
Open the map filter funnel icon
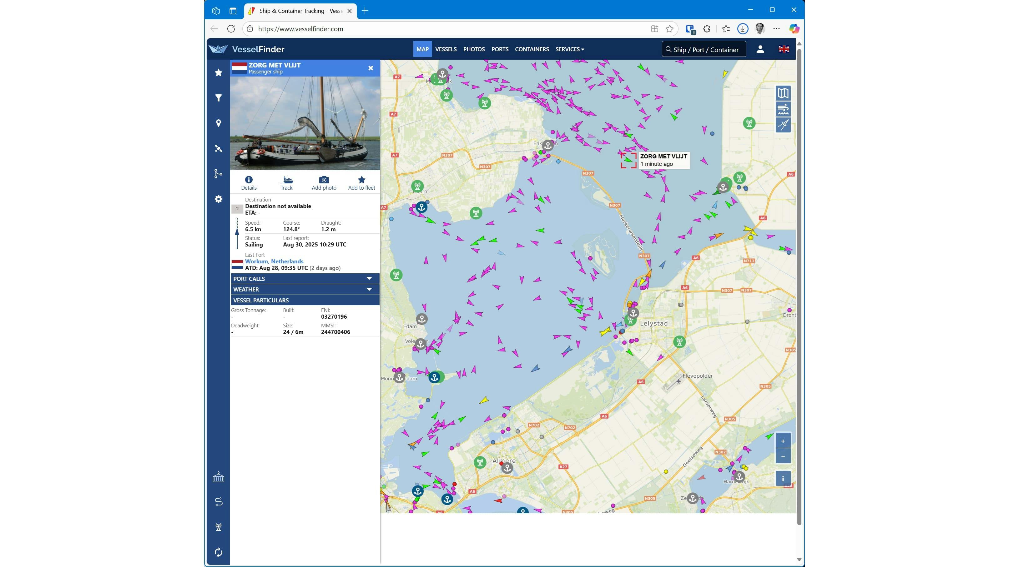(x=219, y=98)
